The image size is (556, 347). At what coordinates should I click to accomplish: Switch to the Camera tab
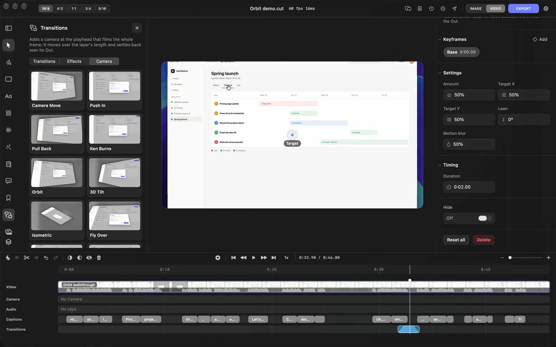point(104,61)
